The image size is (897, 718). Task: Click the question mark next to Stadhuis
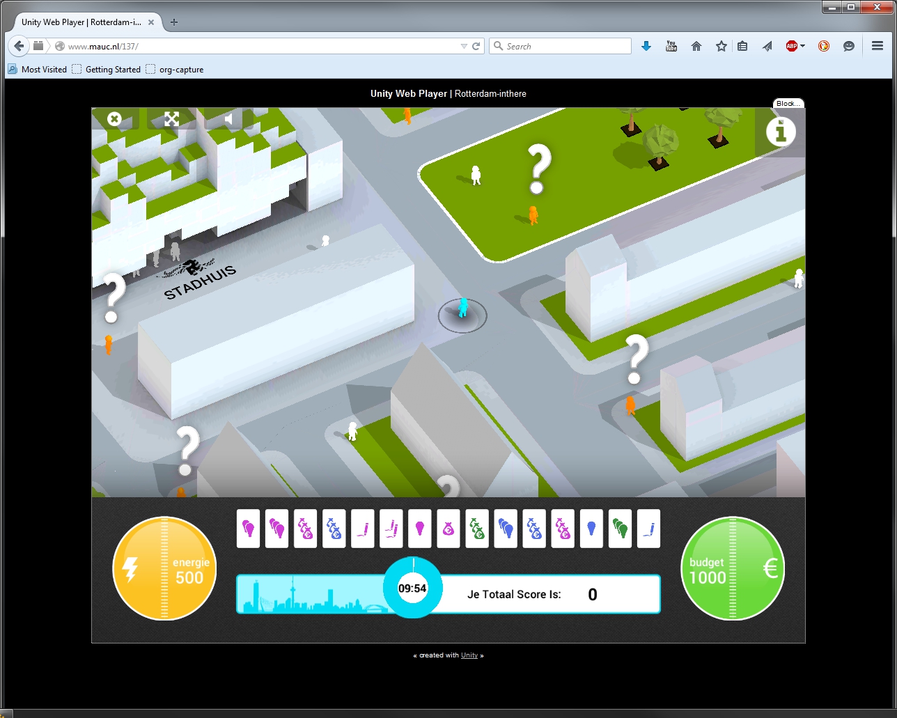(x=113, y=297)
